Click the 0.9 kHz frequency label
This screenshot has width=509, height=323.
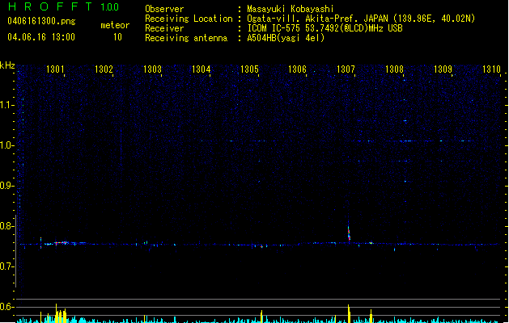[6, 186]
